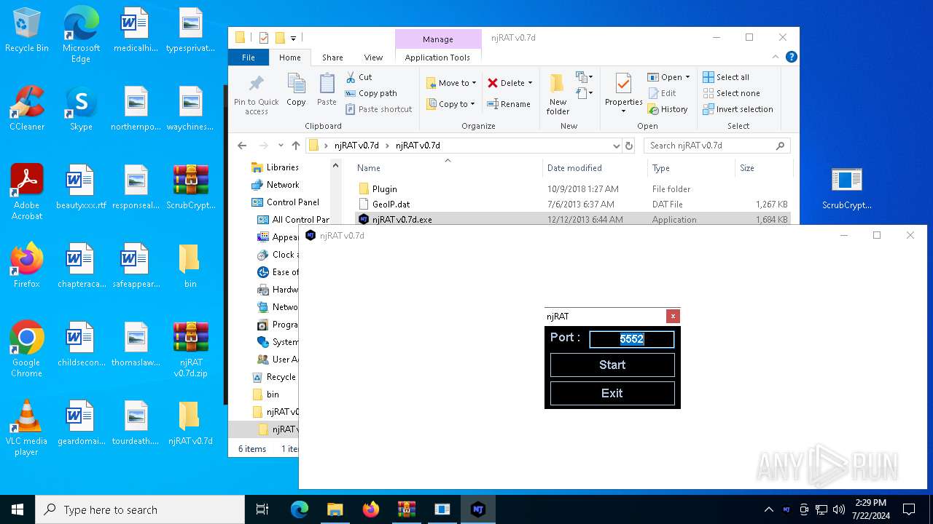Screen dimensions: 933x524
Task: Click Invert selection in the ribbon
Action: point(738,109)
